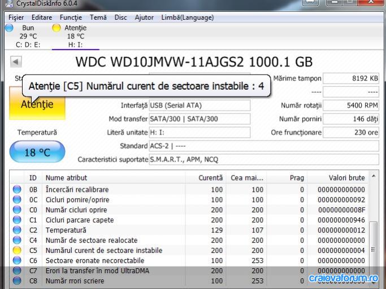The image size is (386, 289).
Task: Click raw value 000000000004
Action: [x=341, y=251]
